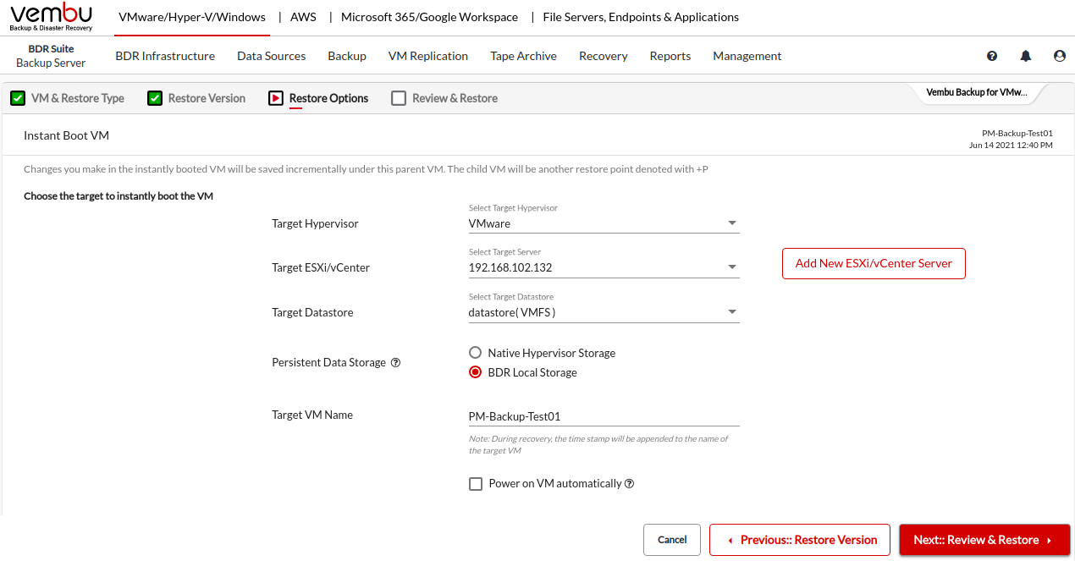1075x561 pixels.
Task: Expand the Target Hypervisor dropdown
Action: [604, 224]
